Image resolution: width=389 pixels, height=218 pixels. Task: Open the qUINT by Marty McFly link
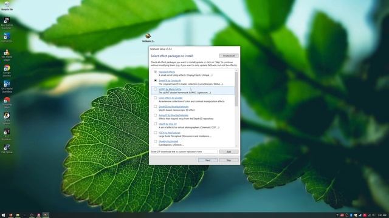pyautogui.click(x=170, y=89)
